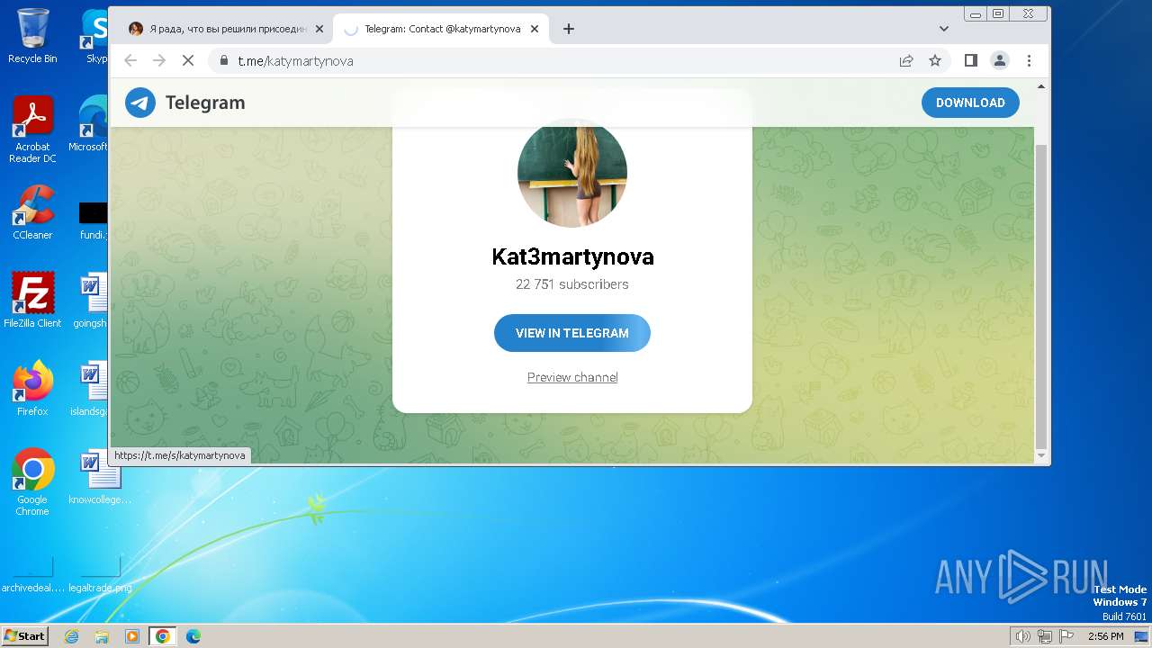Select the Telegram: Contact @katymartynova tab
Image resolution: width=1152 pixels, height=648 pixels.
[x=441, y=29]
